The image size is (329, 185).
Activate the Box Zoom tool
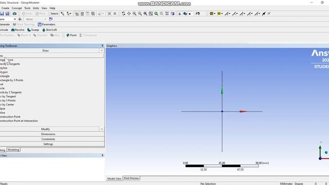click(140, 14)
